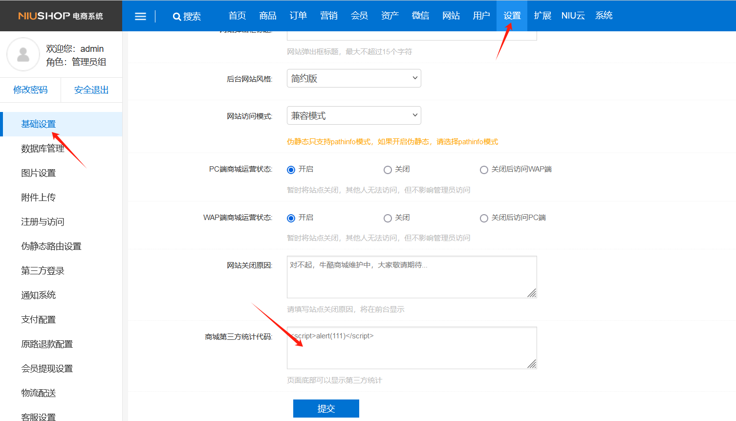This screenshot has height=421, width=736.
Task: Select 关闭后访问WAP端 radio option
Action: pyautogui.click(x=484, y=170)
